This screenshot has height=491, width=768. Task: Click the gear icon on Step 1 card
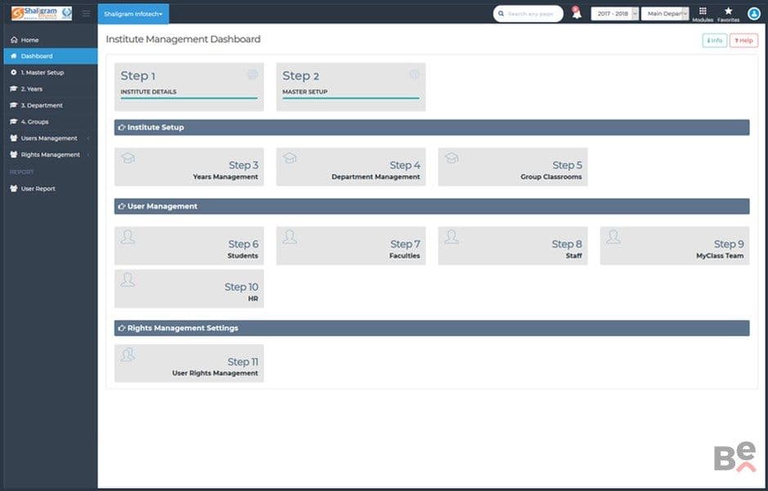252,74
